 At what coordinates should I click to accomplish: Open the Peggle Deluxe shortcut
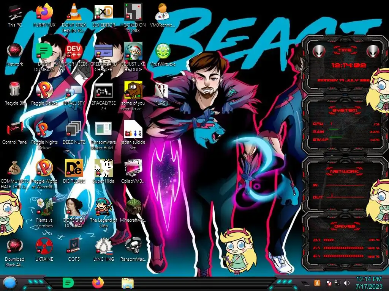point(44,90)
